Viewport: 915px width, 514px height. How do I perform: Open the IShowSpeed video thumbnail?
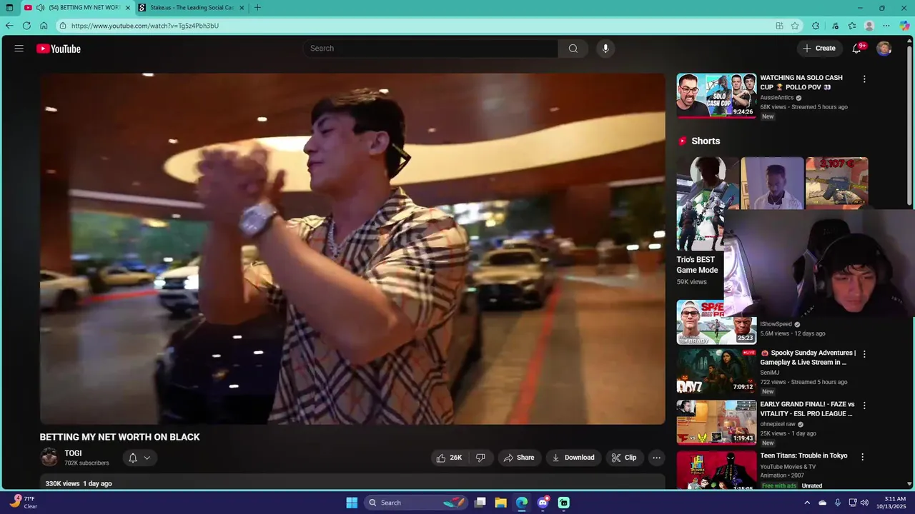tap(716, 322)
